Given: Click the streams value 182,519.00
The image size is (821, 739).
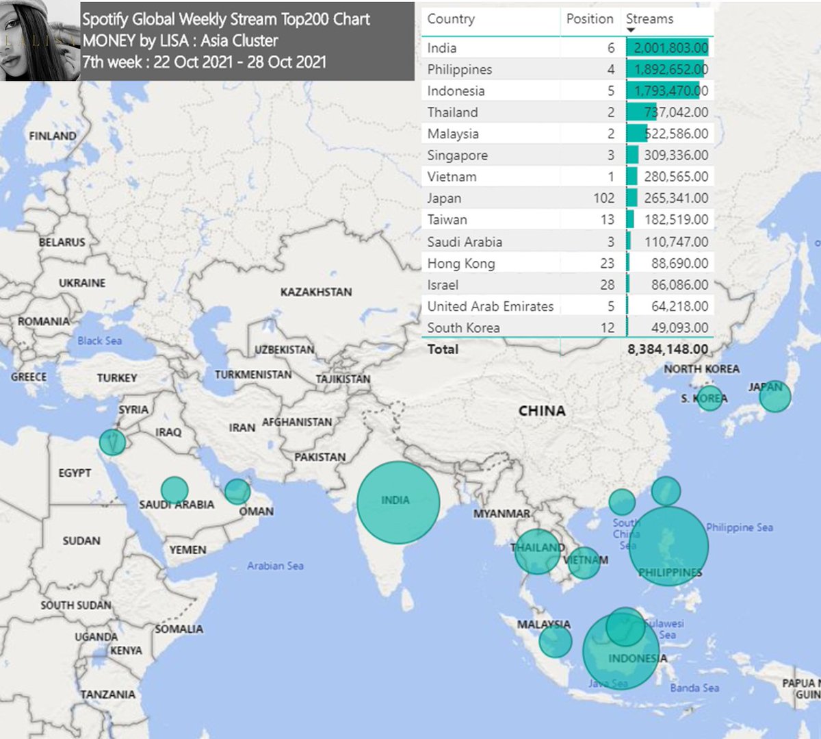Looking at the screenshot, I should coord(676,220).
